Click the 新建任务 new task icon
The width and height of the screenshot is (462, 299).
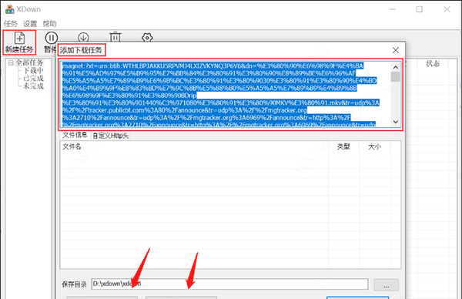point(19,38)
